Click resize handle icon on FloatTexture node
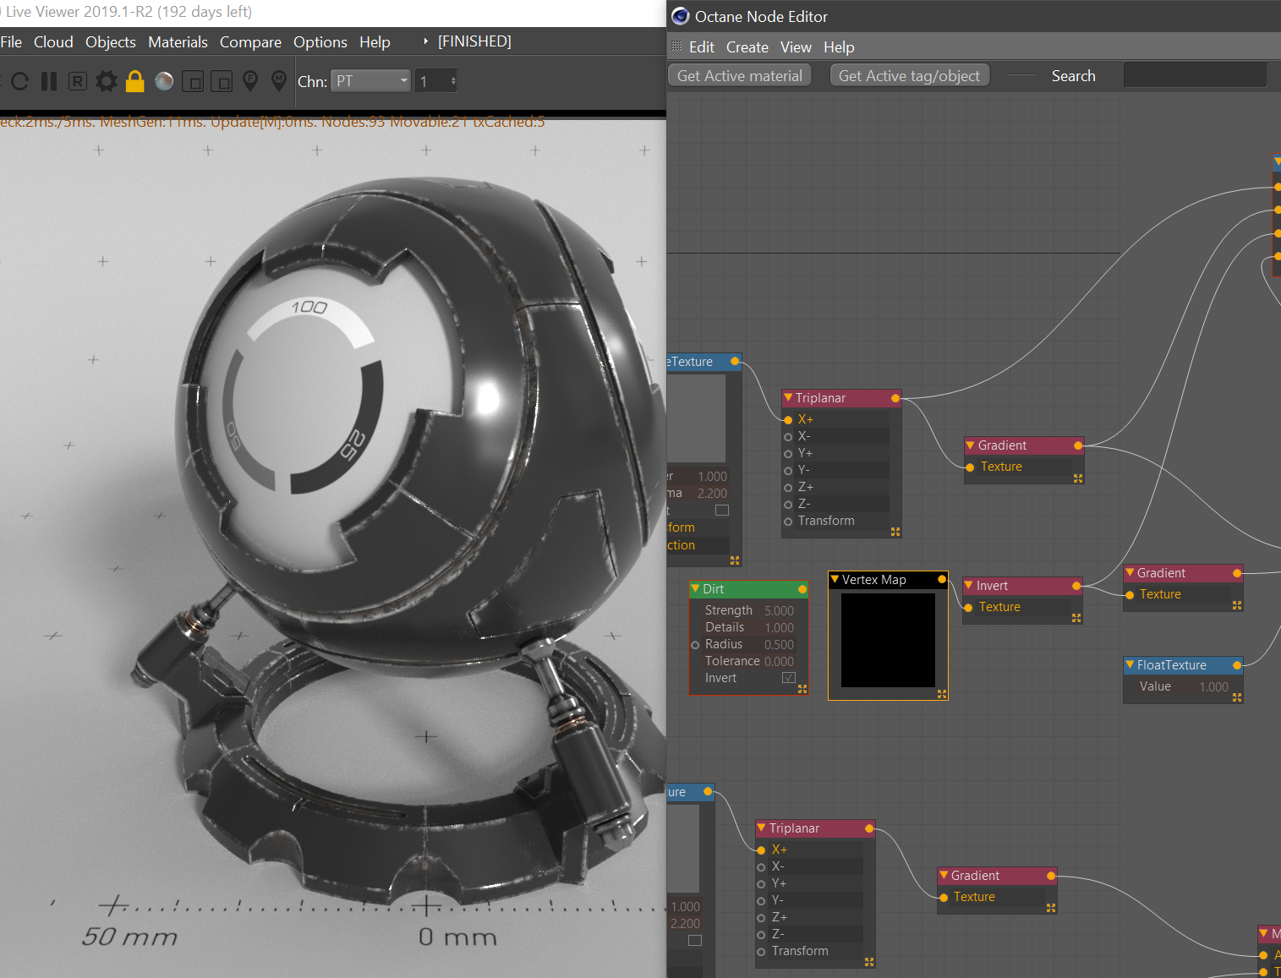This screenshot has height=978, width=1281. (1237, 697)
